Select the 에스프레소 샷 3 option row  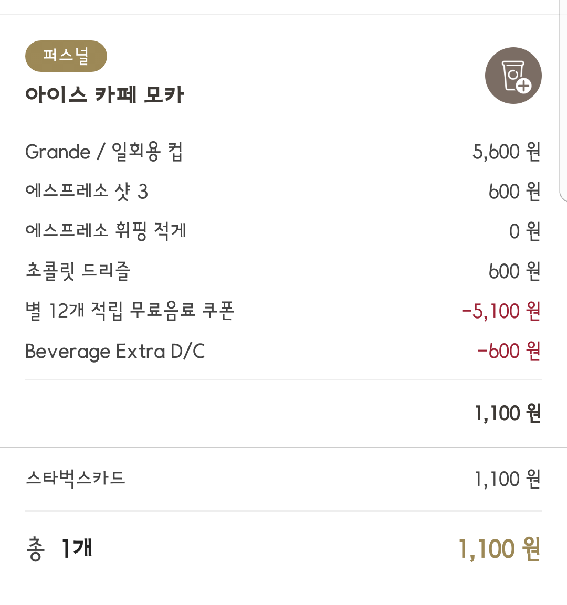tap(283, 192)
